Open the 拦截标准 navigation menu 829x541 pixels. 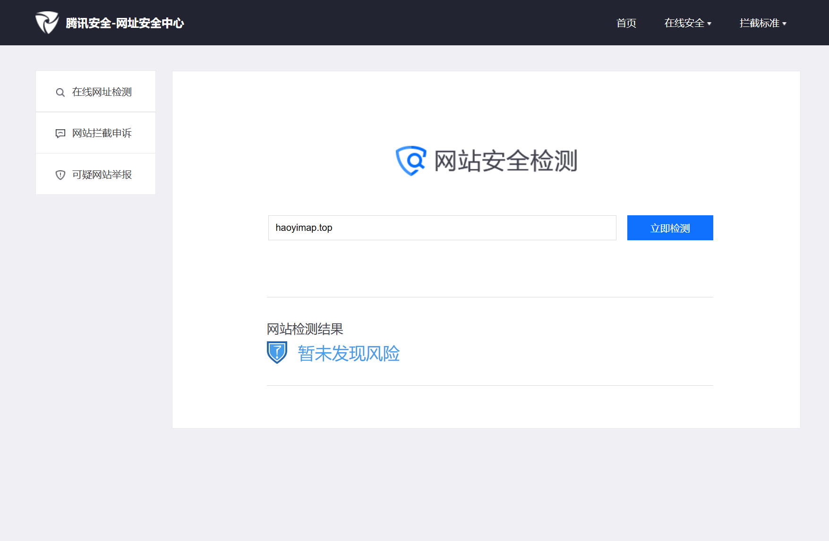tap(763, 23)
